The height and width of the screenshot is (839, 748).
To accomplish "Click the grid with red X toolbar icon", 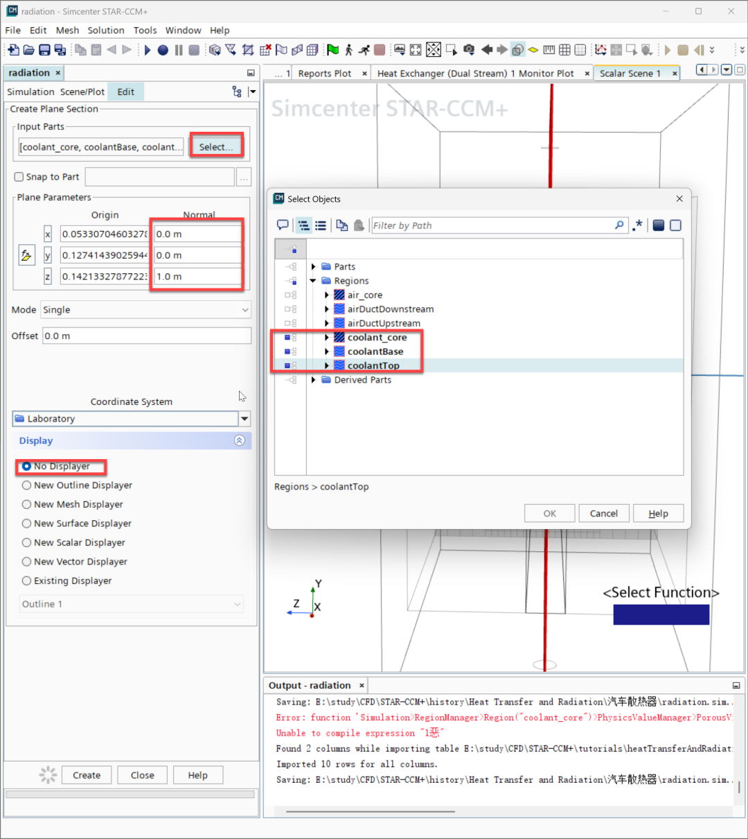I will (x=265, y=50).
